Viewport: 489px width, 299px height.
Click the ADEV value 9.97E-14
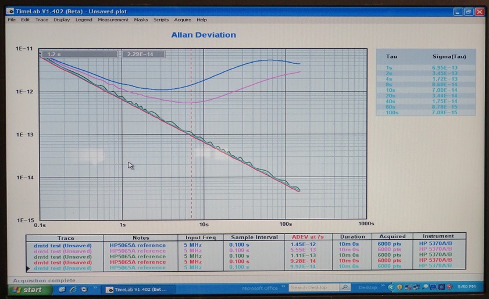click(x=303, y=266)
